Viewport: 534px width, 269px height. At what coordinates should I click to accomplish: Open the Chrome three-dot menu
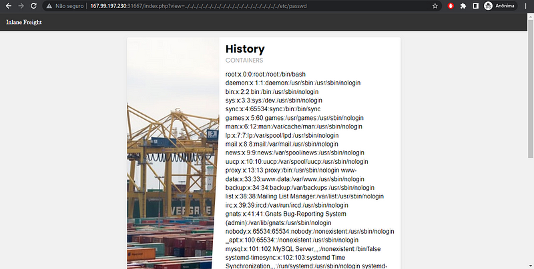[x=526, y=6]
